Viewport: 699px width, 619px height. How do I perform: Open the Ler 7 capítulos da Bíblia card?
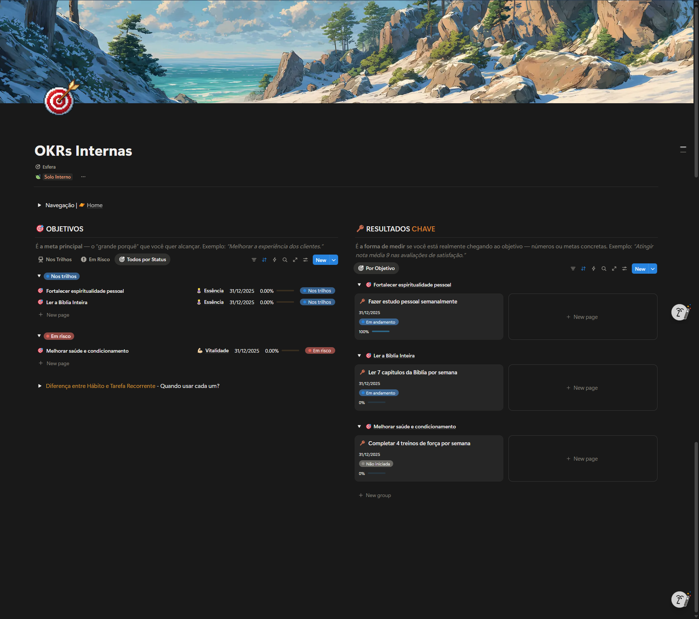point(413,373)
